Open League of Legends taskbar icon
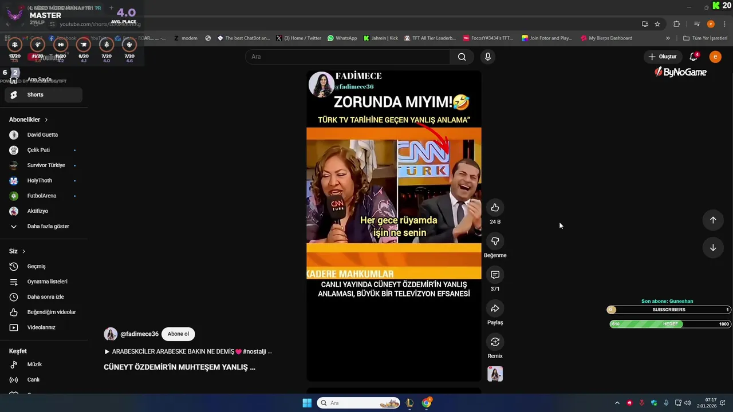This screenshot has height=412, width=733. (x=409, y=403)
